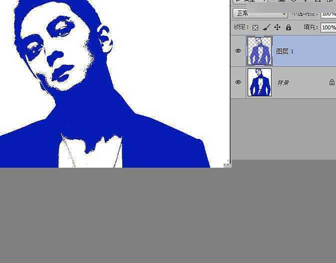The image size is (336, 263).
Task: Click the 锁定 label
Action: [241, 27]
